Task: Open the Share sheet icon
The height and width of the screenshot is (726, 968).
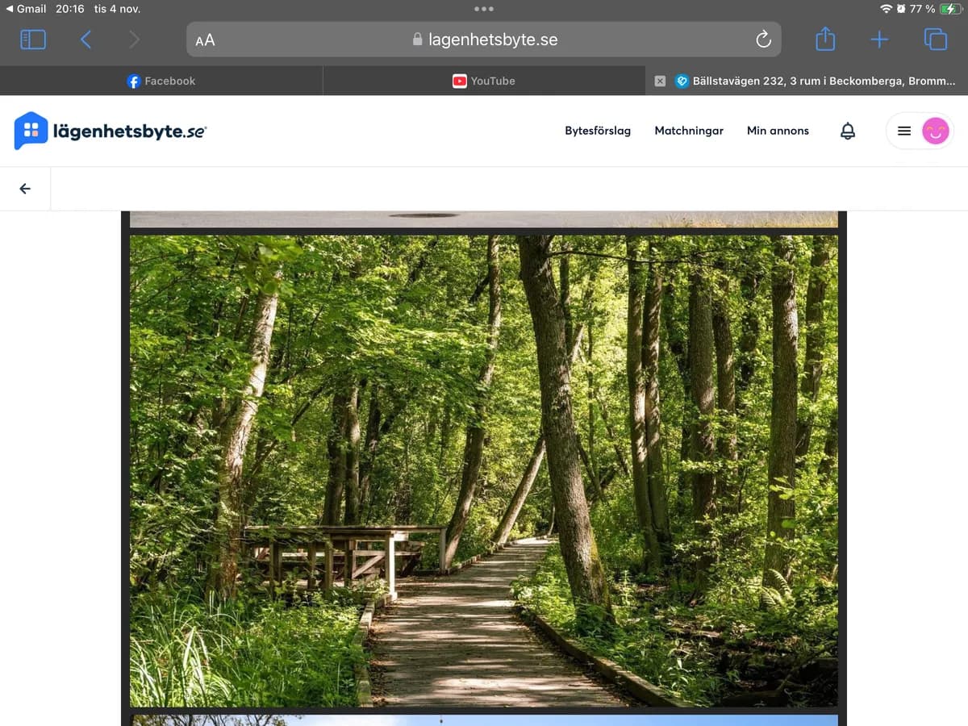Action: [824, 39]
